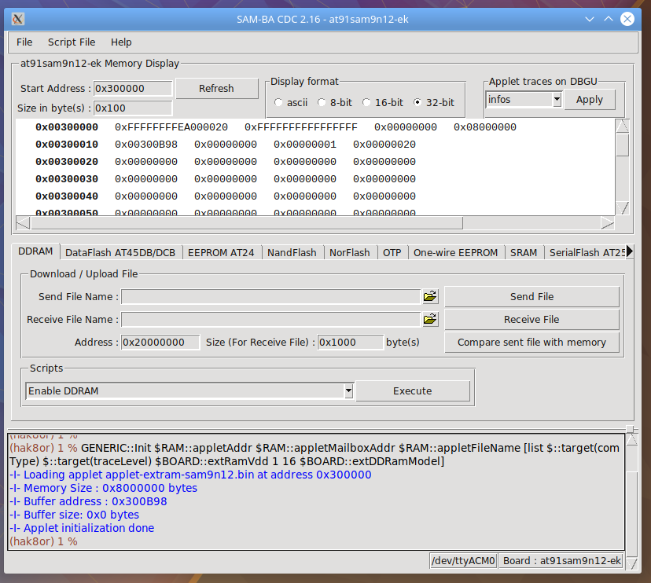Click the memory display horizontal scrollbar
Viewport: 651px width, 583px height.
tap(247, 223)
